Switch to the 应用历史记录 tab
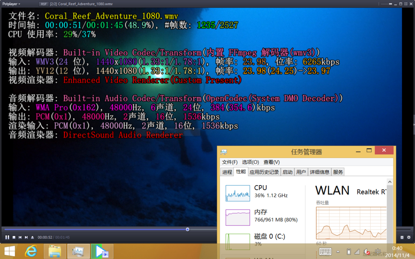The height and width of the screenshot is (259, 415). [x=264, y=172]
